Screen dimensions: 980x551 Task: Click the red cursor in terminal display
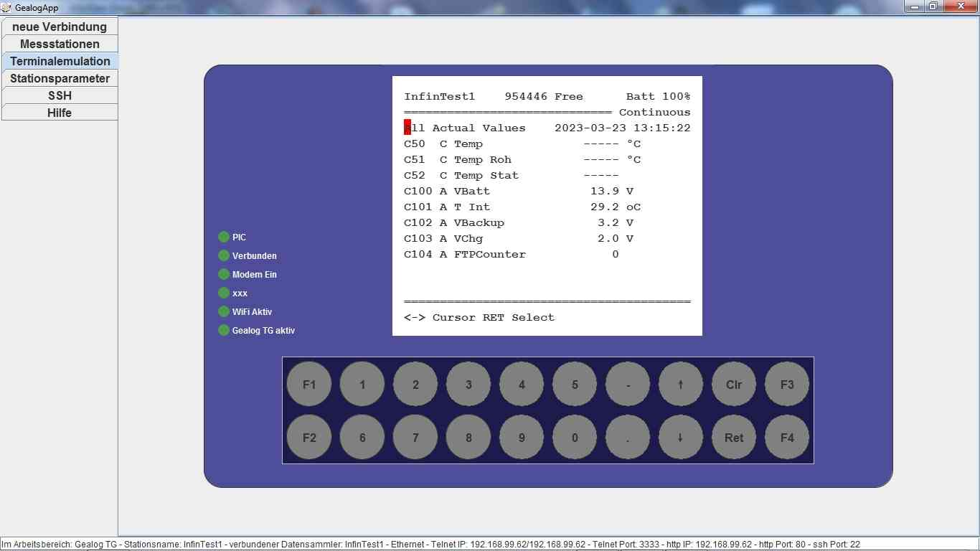pyautogui.click(x=407, y=128)
